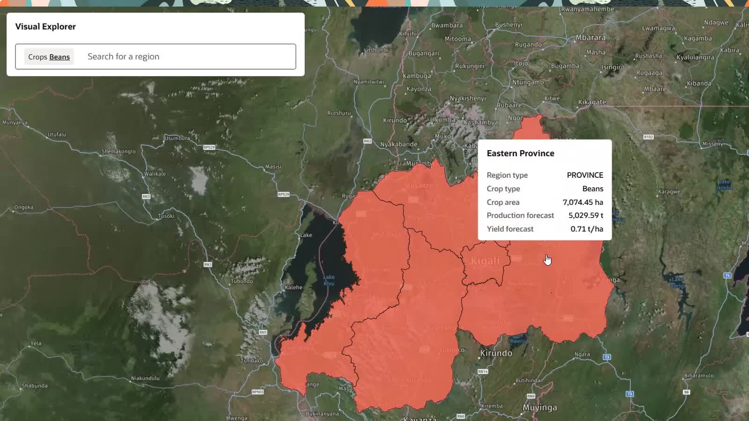Viewport: 749px width, 421px height.
Task: Click the Crops Beans filter chip
Action: point(49,57)
